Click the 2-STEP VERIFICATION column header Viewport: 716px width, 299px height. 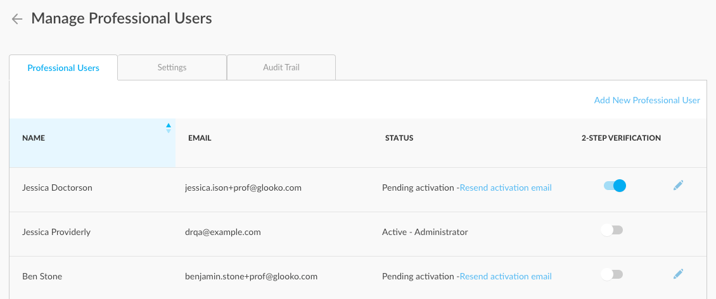[x=621, y=138]
